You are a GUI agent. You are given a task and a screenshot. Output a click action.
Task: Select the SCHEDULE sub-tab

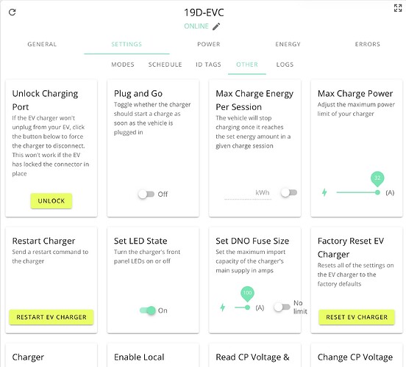165,65
